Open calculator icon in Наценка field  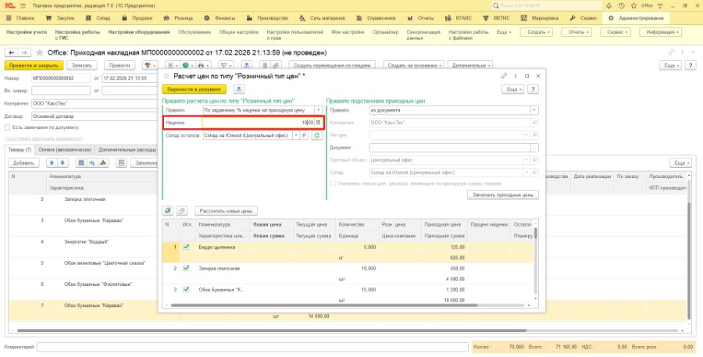318,123
